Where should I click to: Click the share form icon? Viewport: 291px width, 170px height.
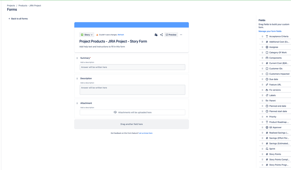[161, 35]
